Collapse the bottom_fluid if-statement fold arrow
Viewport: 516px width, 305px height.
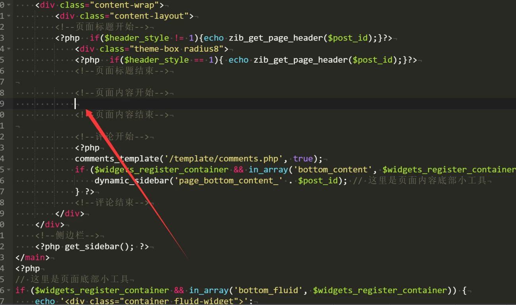pos(9,291)
